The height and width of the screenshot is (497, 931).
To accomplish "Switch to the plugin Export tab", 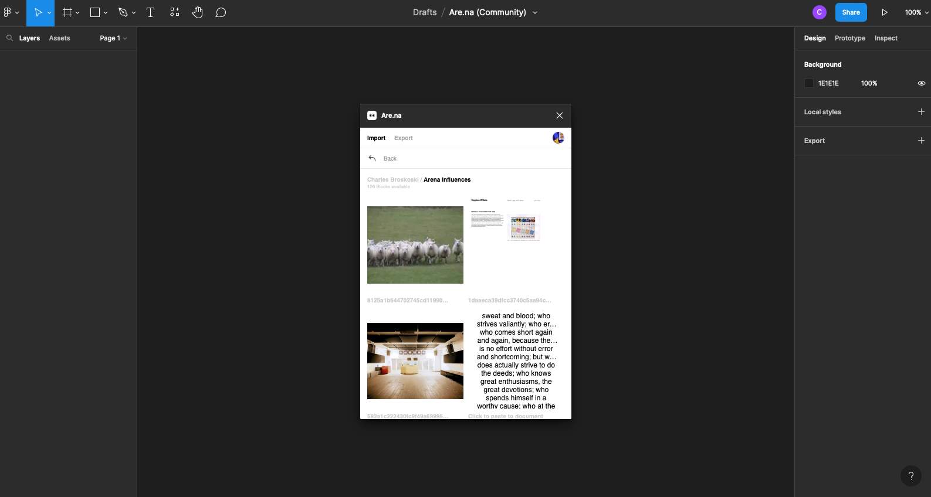I will tap(403, 138).
